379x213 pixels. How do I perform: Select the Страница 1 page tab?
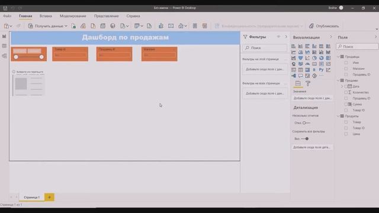(x=31, y=197)
